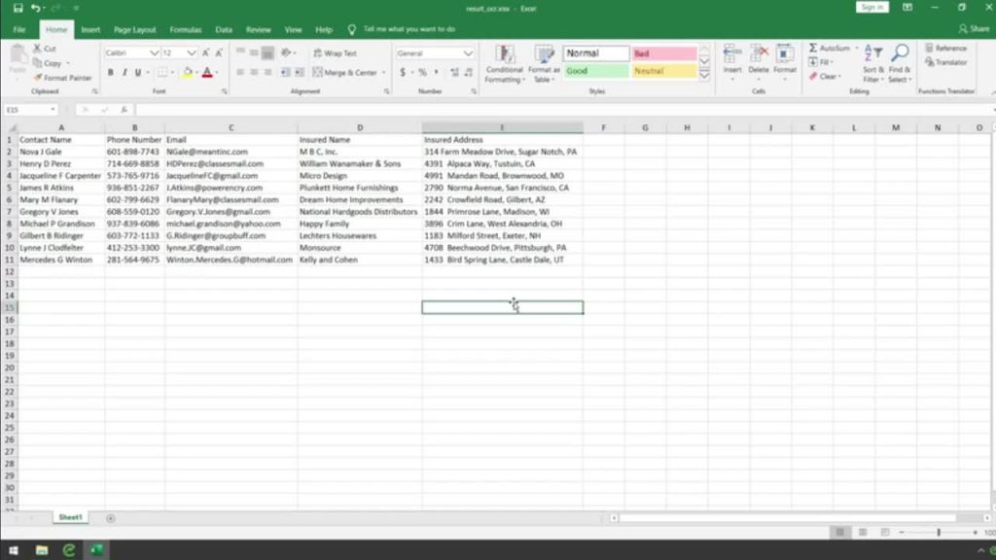Toggle Wrap Text

point(335,53)
